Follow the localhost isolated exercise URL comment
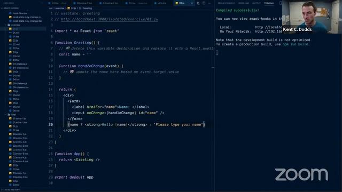 coord(109,19)
